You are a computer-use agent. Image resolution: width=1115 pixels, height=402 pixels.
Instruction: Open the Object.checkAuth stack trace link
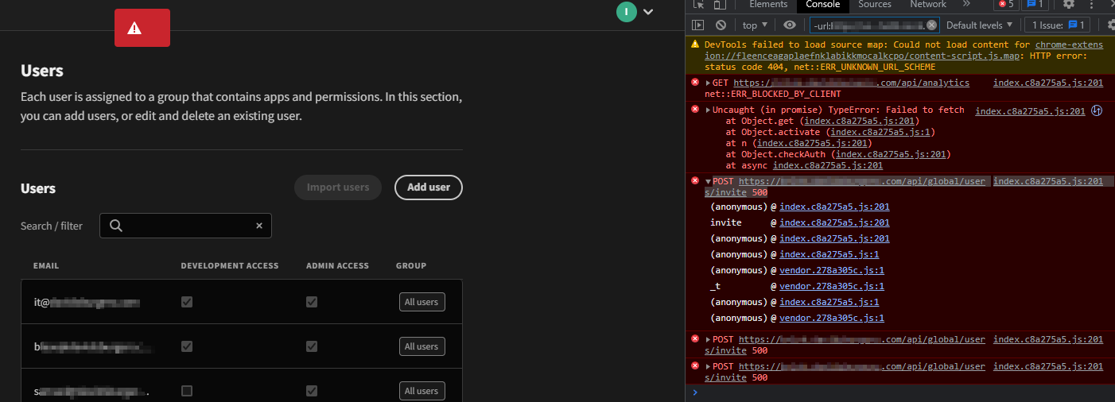click(892, 154)
